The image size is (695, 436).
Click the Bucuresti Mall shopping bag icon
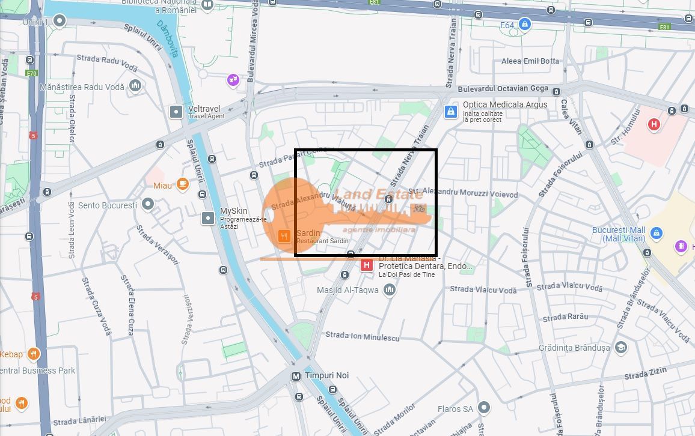[657, 233]
